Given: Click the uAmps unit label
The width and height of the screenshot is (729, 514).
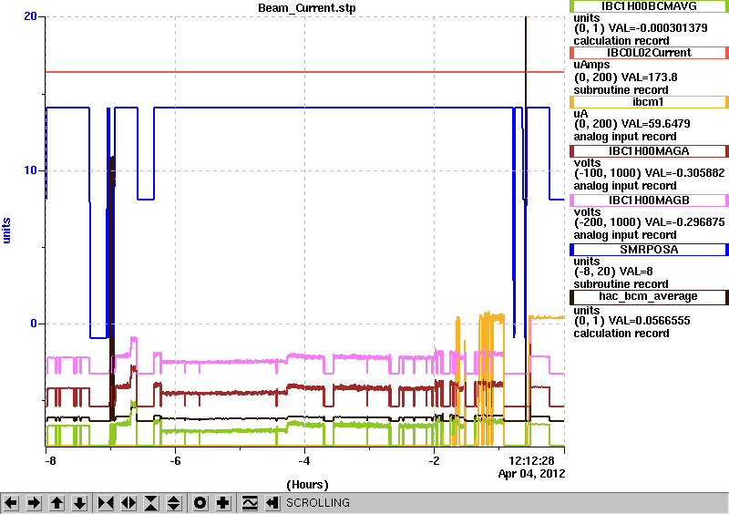Looking at the screenshot, I should [x=591, y=65].
